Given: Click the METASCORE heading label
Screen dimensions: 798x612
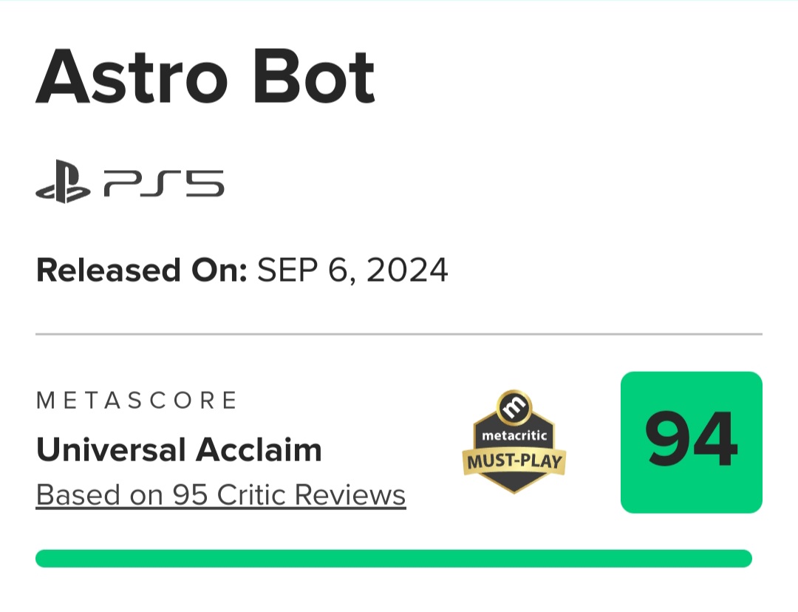Looking at the screenshot, I should click(137, 401).
